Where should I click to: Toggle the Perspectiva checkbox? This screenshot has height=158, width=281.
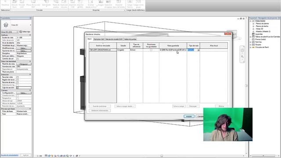18,98
